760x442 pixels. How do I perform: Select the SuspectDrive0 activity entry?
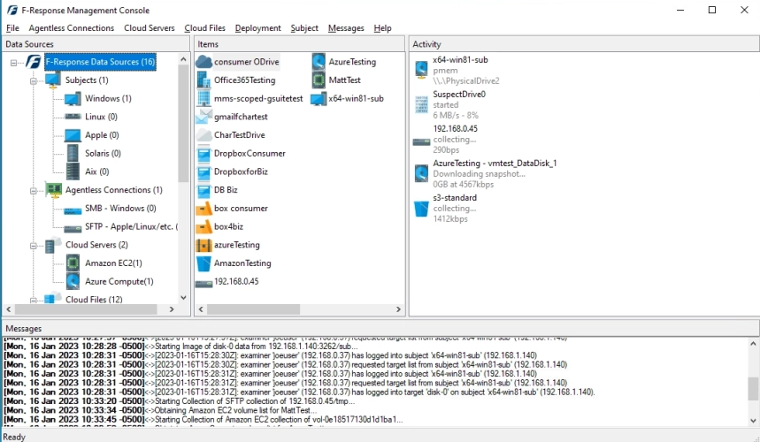coord(459,105)
